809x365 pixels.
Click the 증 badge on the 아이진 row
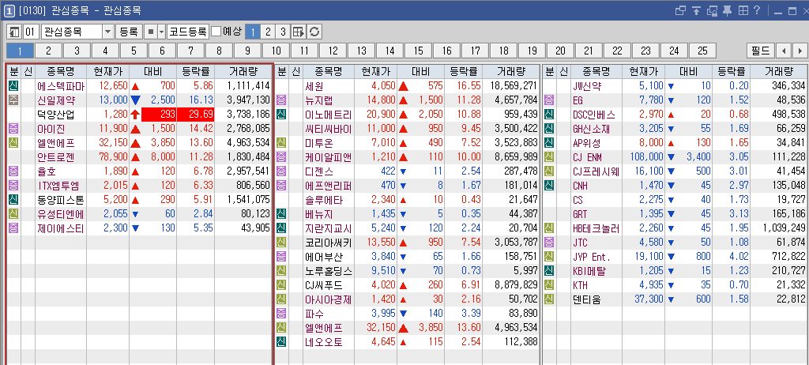pyautogui.click(x=13, y=129)
